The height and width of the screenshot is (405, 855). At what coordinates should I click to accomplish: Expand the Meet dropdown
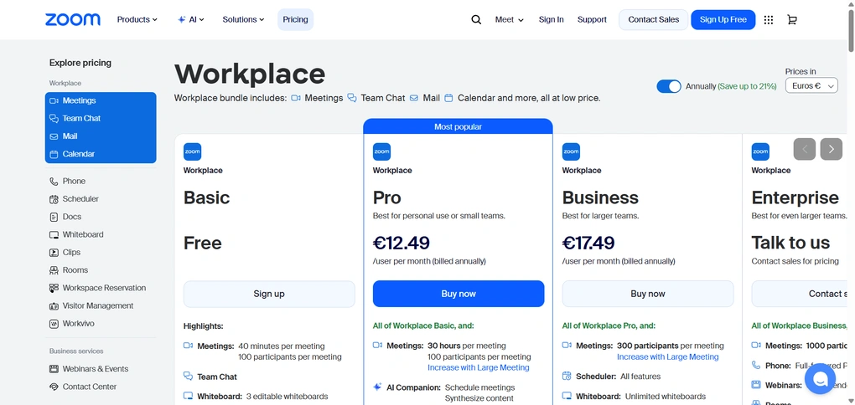pos(510,19)
